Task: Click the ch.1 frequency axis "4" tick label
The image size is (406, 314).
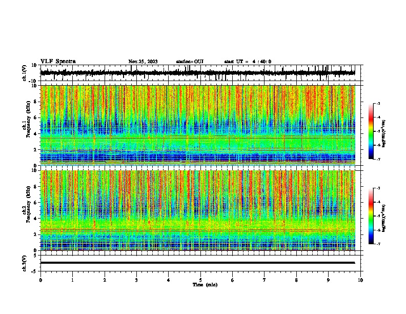Action: [35, 134]
